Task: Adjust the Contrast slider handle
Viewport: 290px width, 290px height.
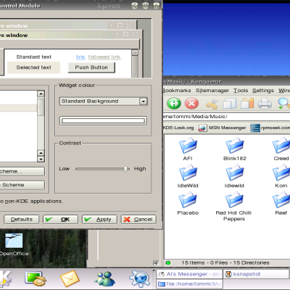Action: [x=126, y=169]
